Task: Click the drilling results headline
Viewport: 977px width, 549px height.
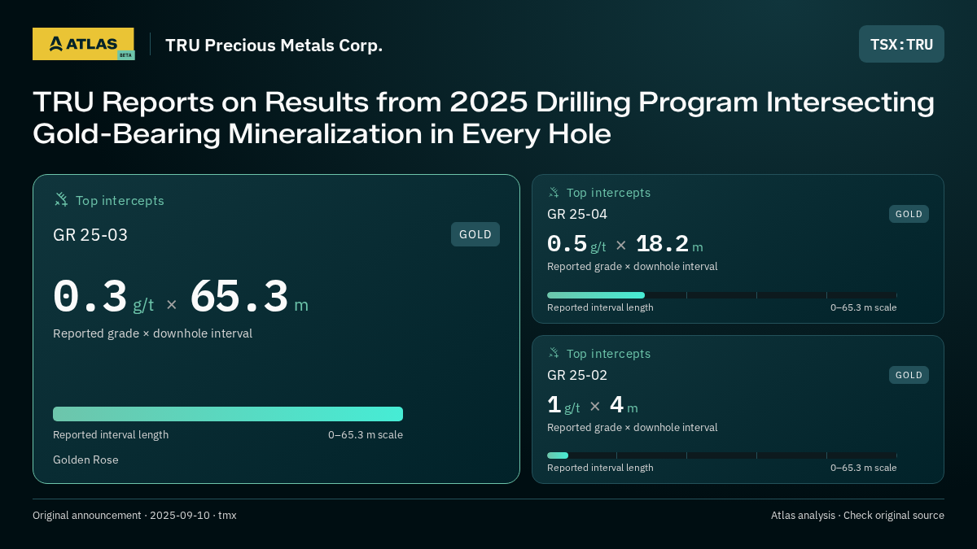Action: 484,118
